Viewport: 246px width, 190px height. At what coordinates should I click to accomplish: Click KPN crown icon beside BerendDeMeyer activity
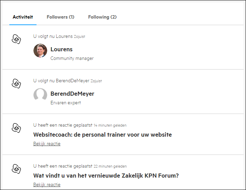16,84
